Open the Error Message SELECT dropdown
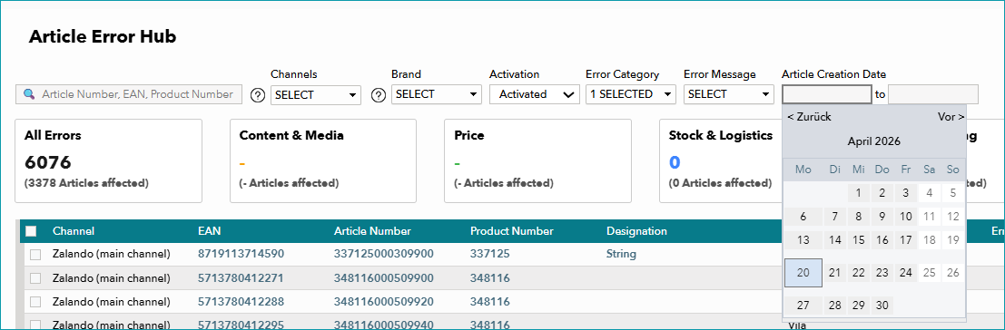 [729, 94]
